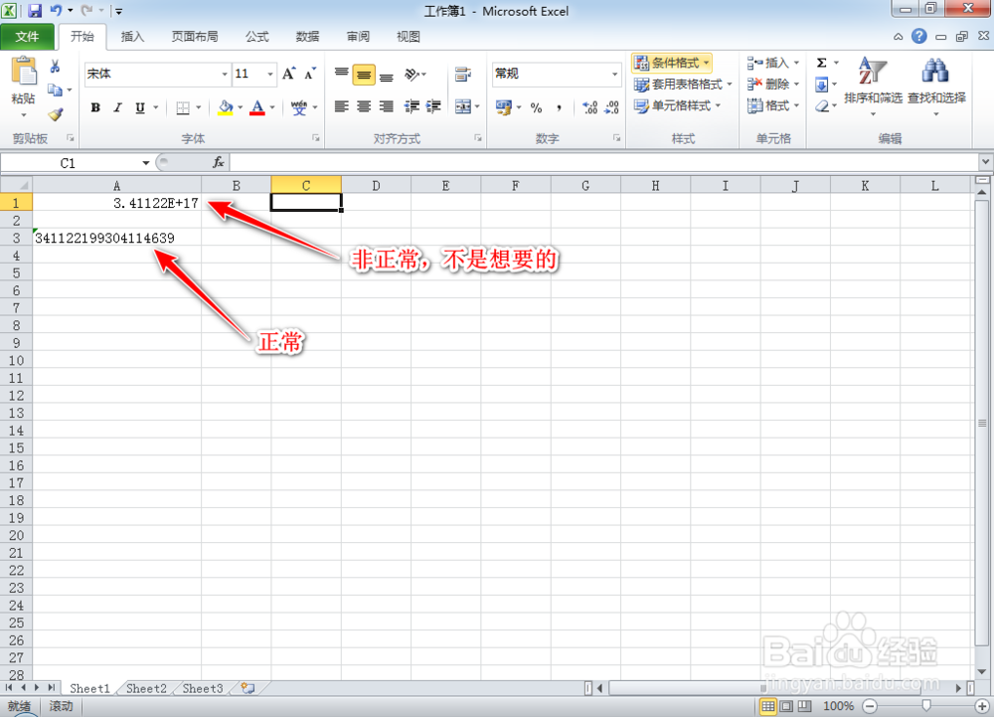Viewport: 994px width, 717px height.
Task: Apply bold formatting with the B icon
Action: (95, 106)
